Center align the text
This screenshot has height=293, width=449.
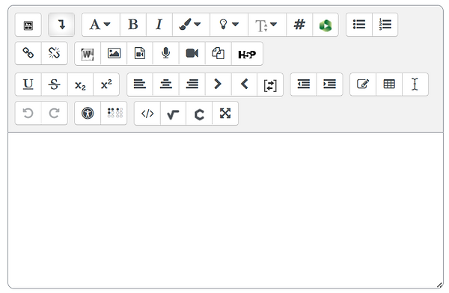(166, 84)
